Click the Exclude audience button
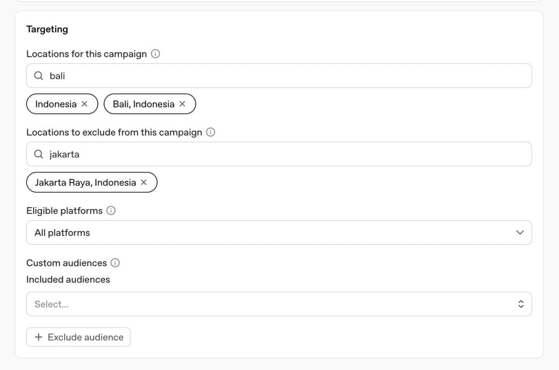The image size is (559, 370). [x=79, y=337]
